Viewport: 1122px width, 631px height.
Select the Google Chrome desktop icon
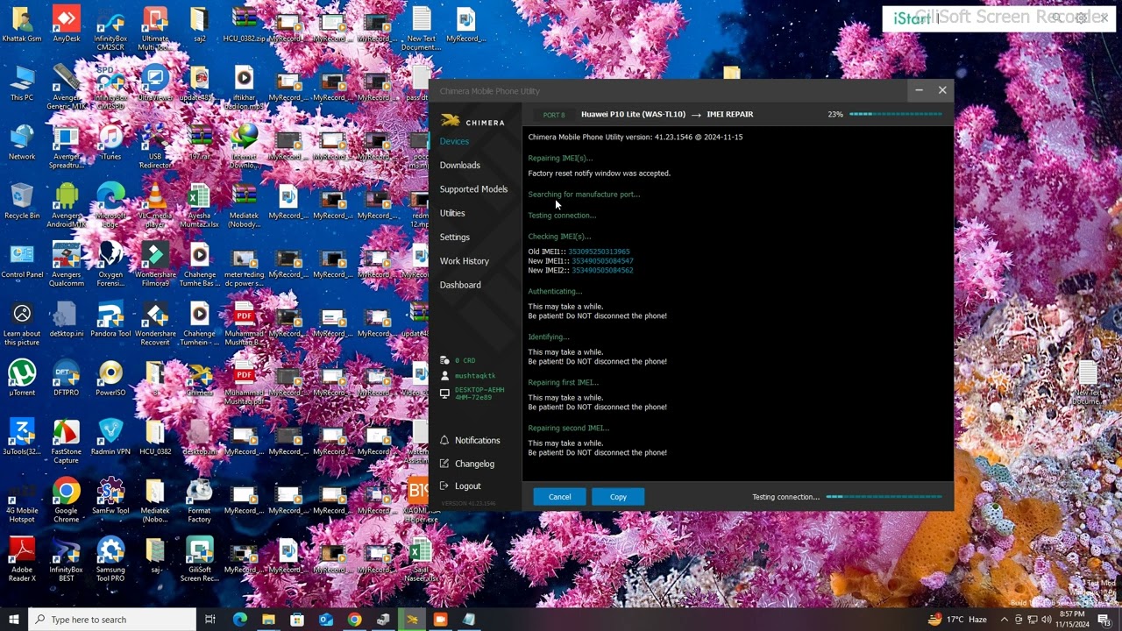[x=66, y=500]
